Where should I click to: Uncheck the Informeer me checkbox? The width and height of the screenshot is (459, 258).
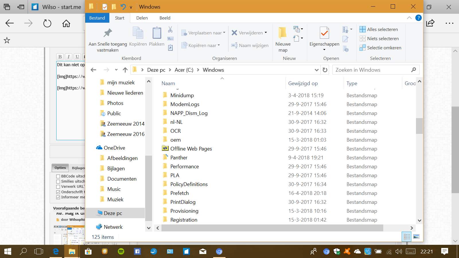tap(58, 197)
